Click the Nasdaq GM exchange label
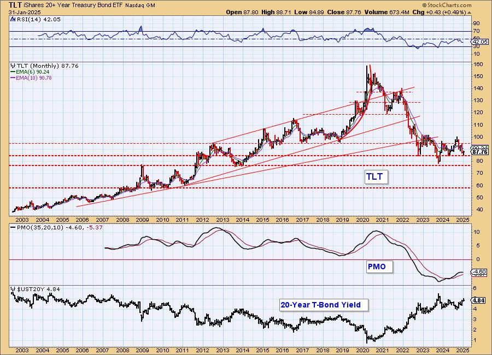 [x=140, y=5]
